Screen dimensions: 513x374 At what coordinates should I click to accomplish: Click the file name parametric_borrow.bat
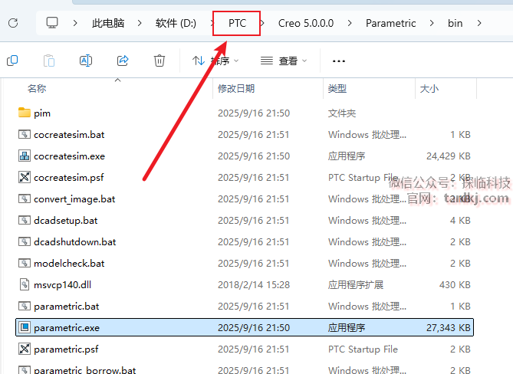point(85,370)
